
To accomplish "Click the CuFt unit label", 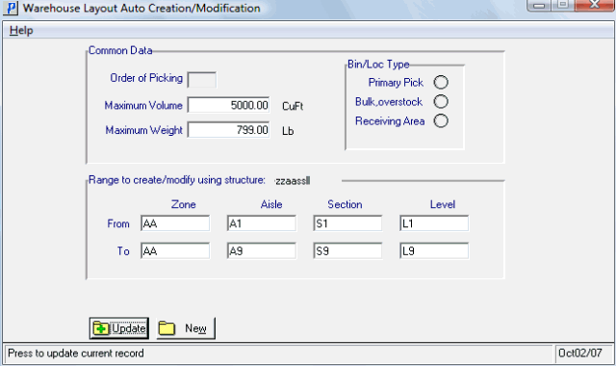I will [x=293, y=106].
